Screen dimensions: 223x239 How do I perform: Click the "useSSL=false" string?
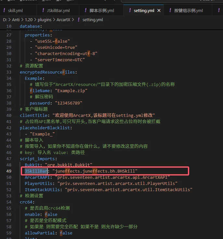[x=52, y=41]
